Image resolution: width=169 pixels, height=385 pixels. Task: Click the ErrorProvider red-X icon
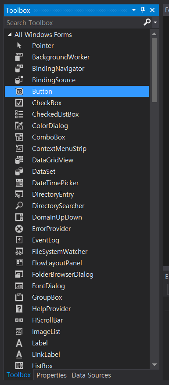pos(19,229)
